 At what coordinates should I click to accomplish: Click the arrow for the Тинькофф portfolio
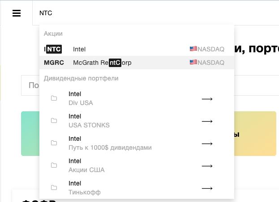207,188
